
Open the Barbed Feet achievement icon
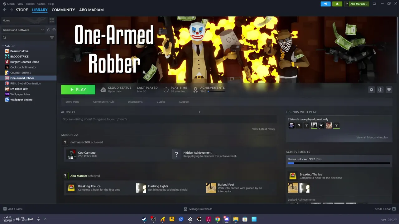(x=211, y=188)
